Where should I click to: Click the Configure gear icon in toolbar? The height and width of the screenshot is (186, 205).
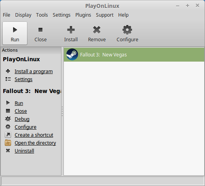127,30
